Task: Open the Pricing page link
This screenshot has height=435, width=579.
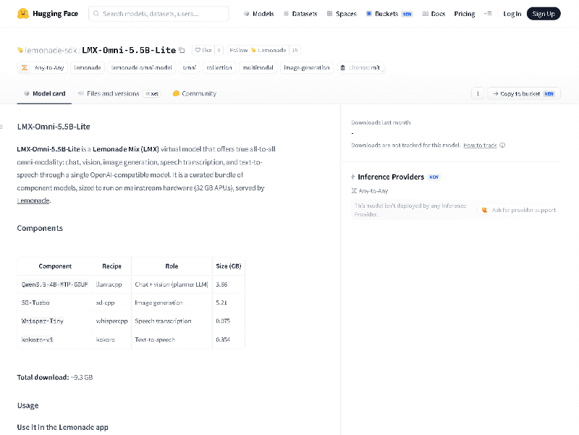Action: coord(464,14)
